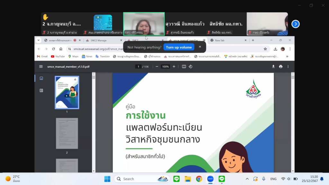Zoom out with the minus icon
This screenshot has width=329, height=185.
[x=157, y=66]
